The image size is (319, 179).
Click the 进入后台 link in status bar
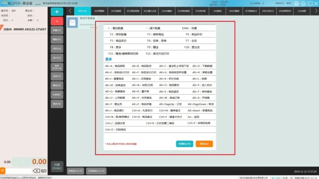click(x=276, y=178)
